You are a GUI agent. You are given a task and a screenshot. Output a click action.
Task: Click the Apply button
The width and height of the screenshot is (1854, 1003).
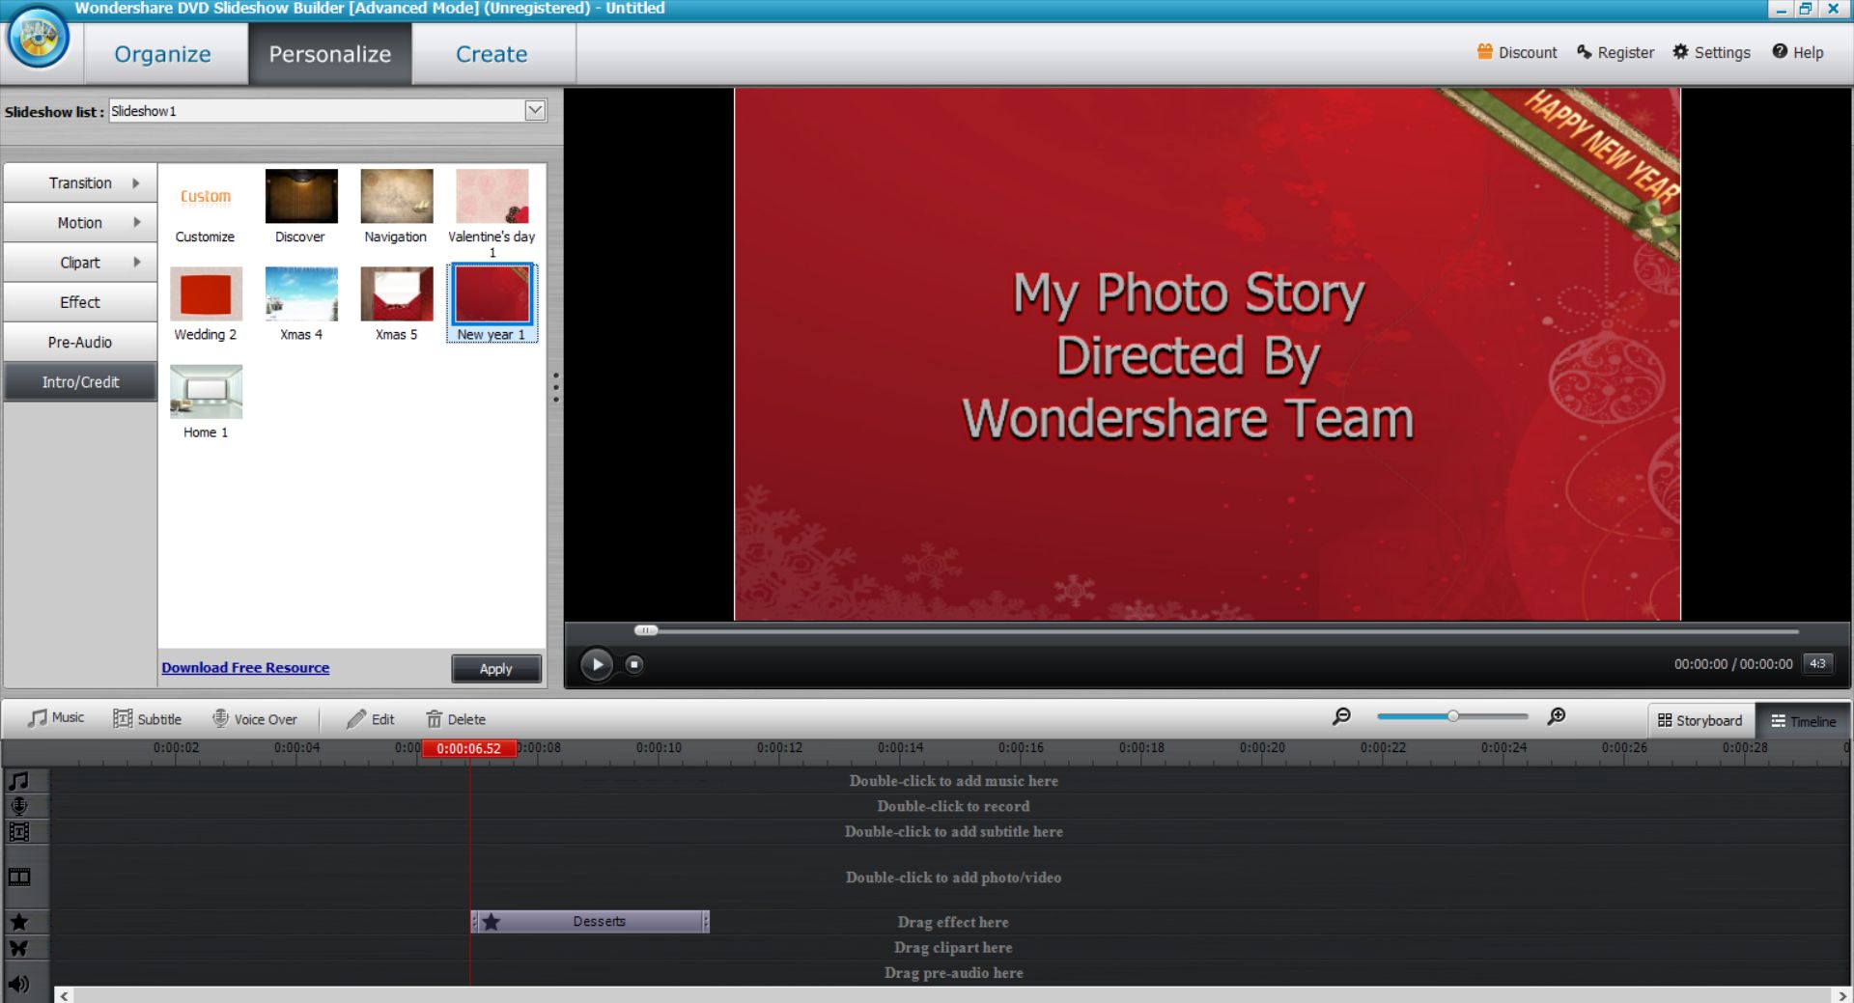[495, 668]
